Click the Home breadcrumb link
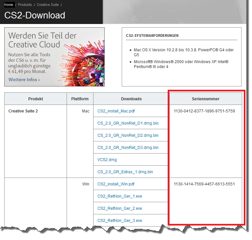The width and height of the screenshot is (252, 240). (x=9, y=5)
